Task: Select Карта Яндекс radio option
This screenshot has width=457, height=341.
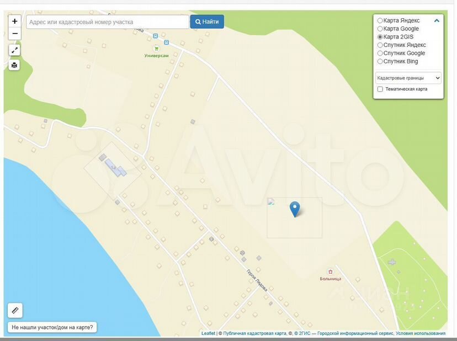Action: tap(380, 20)
